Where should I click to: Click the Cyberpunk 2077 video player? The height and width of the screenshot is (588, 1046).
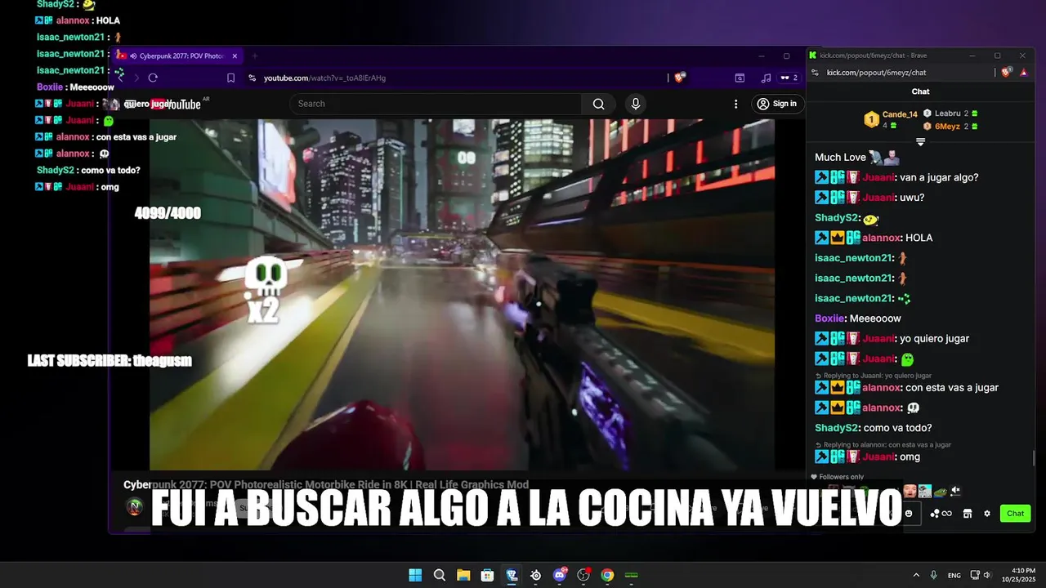click(462, 294)
